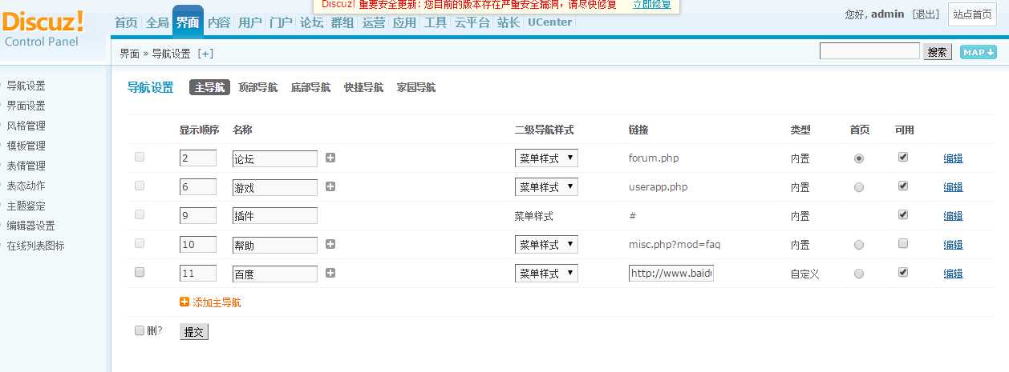Image resolution: width=1009 pixels, height=372 pixels.
Task: Select 游戏 as homepage radio button
Action: (859, 187)
